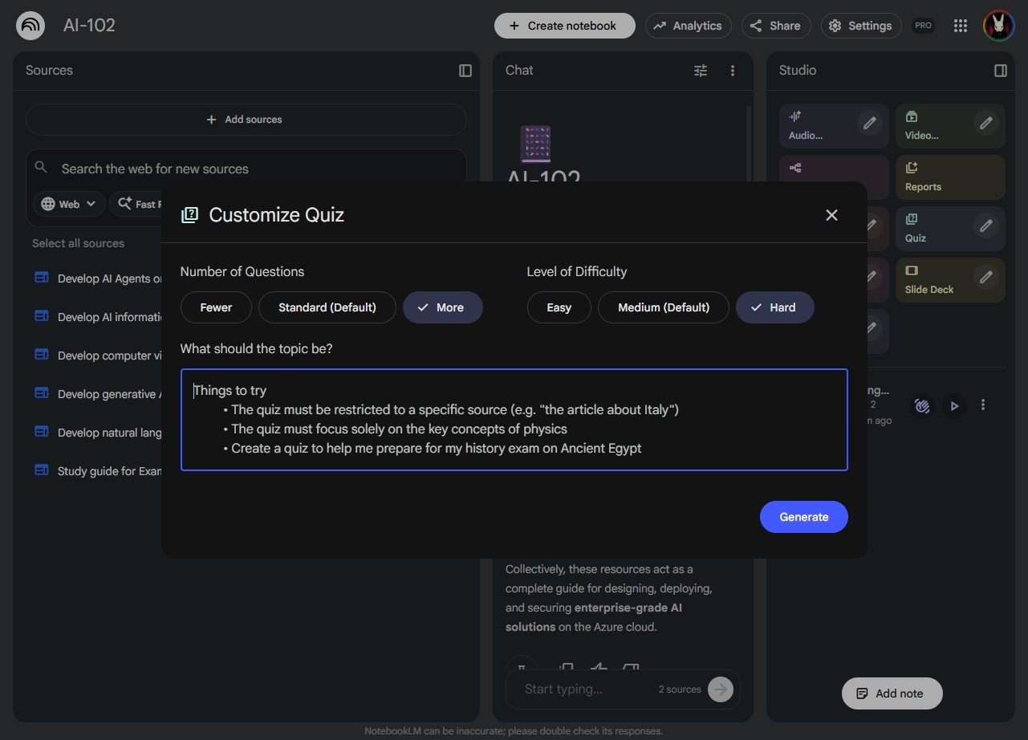
Task: Select Standard (Default) question count
Action: (x=327, y=307)
